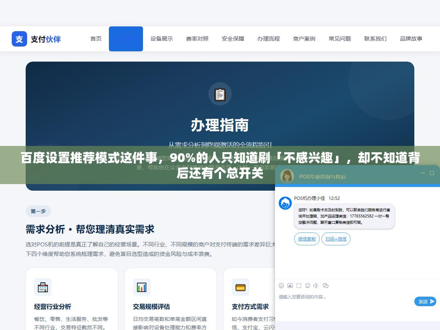Minimize the chat widget

[x=423, y=173]
